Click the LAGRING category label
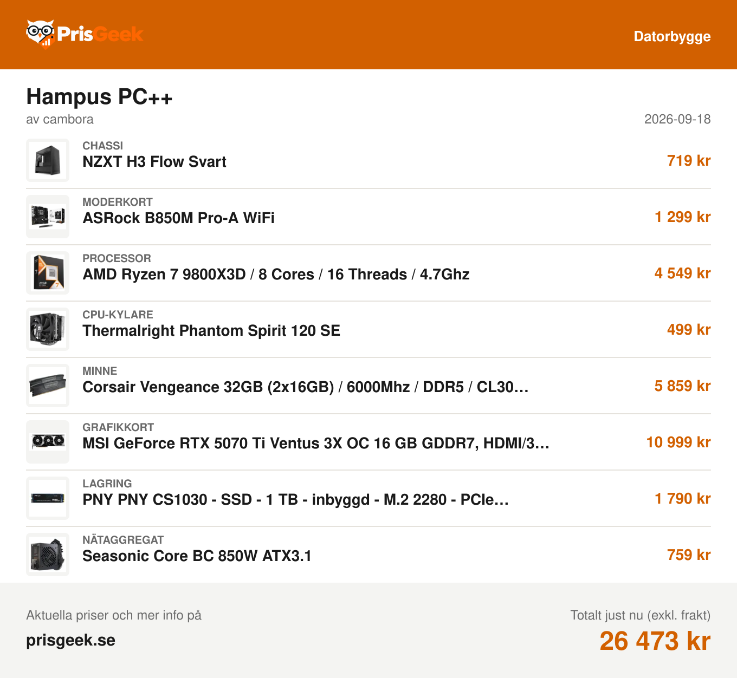 [x=107, y=484]
